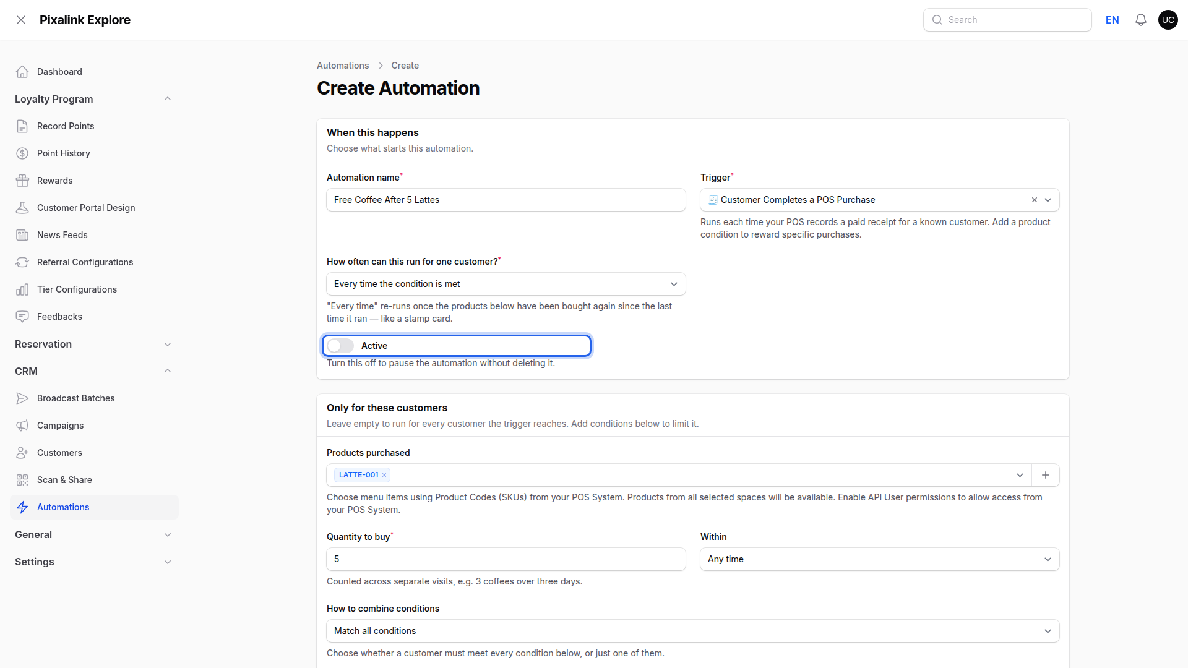Click the Customer Portal Design icon

[22, 208]
